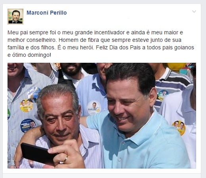This screenshot has height=178, width=206.
Task: Click the green sticker at the photo's left edge
Action: (x=9, y=114)
